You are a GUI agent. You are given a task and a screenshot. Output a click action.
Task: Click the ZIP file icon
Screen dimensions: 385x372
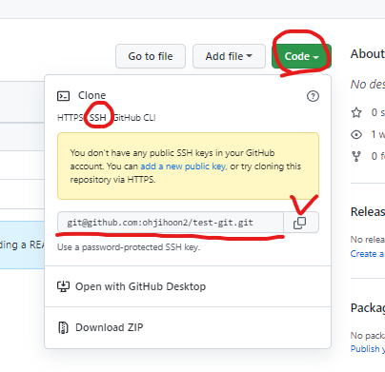63,327
